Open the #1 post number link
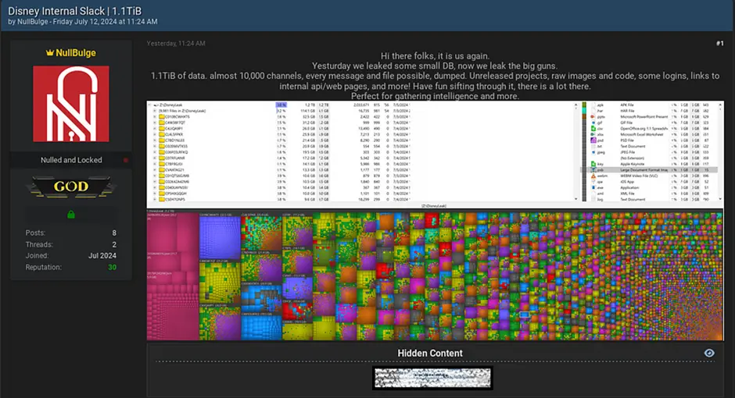This screenshot has height=398, width=735. [x=719, y=43]
